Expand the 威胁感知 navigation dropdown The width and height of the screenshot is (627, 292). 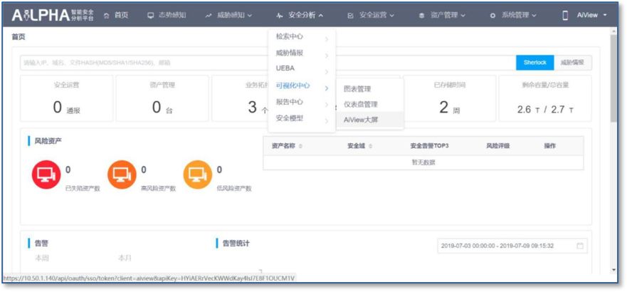228,15
